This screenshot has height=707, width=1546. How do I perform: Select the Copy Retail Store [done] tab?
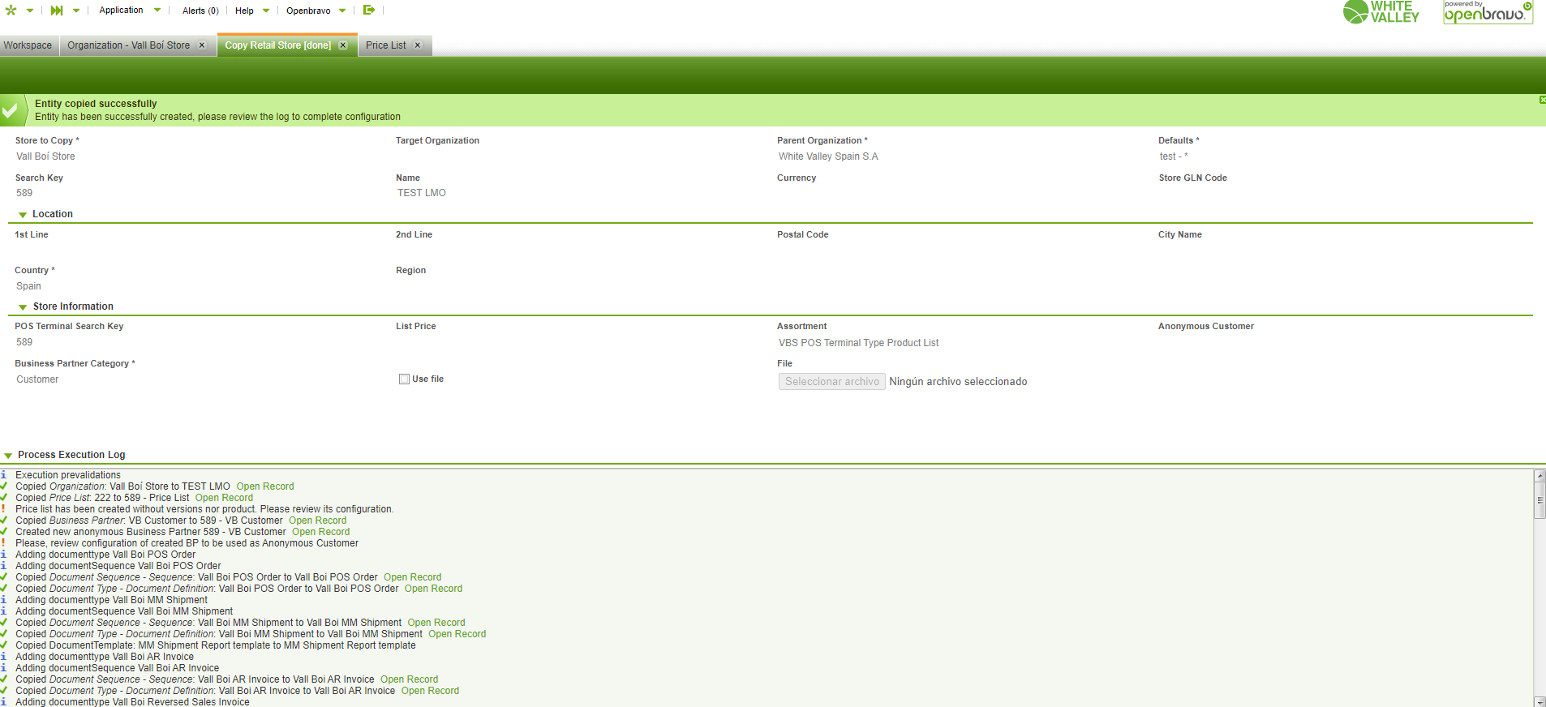(x=278, y=45)
